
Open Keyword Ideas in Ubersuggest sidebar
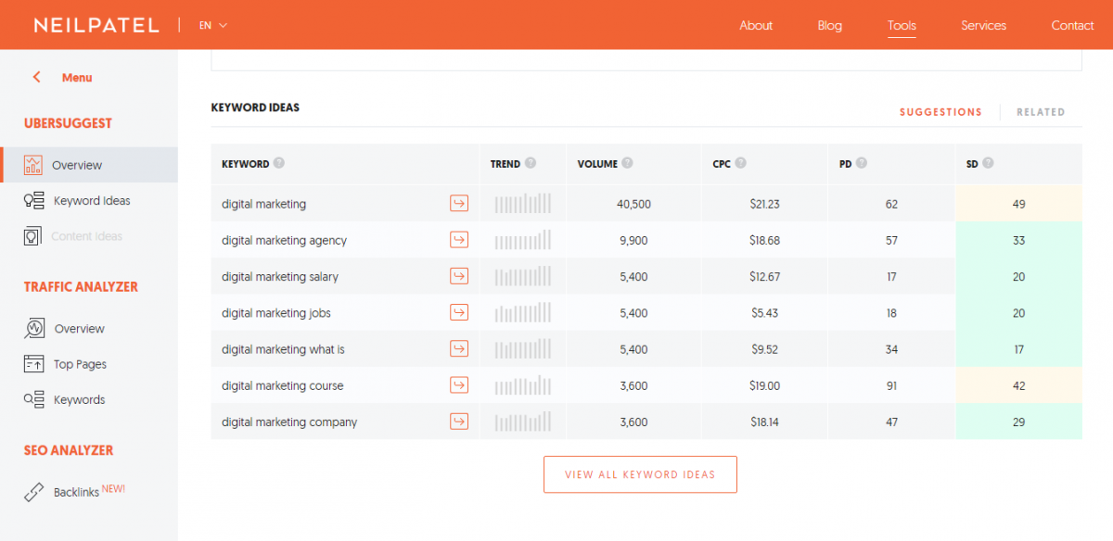point(91,201)
